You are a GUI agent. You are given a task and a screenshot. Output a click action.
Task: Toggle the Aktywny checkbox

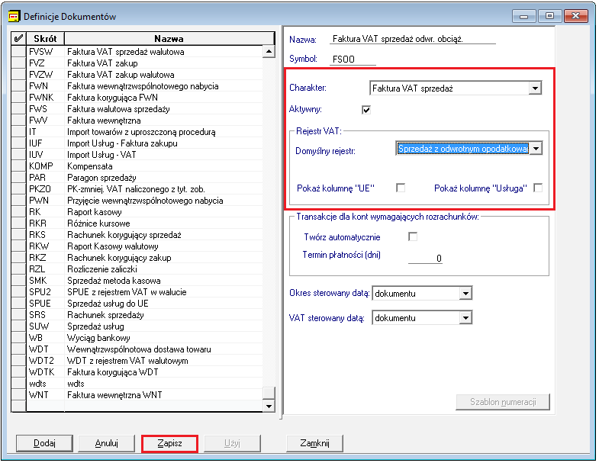(x=366, y=110)
